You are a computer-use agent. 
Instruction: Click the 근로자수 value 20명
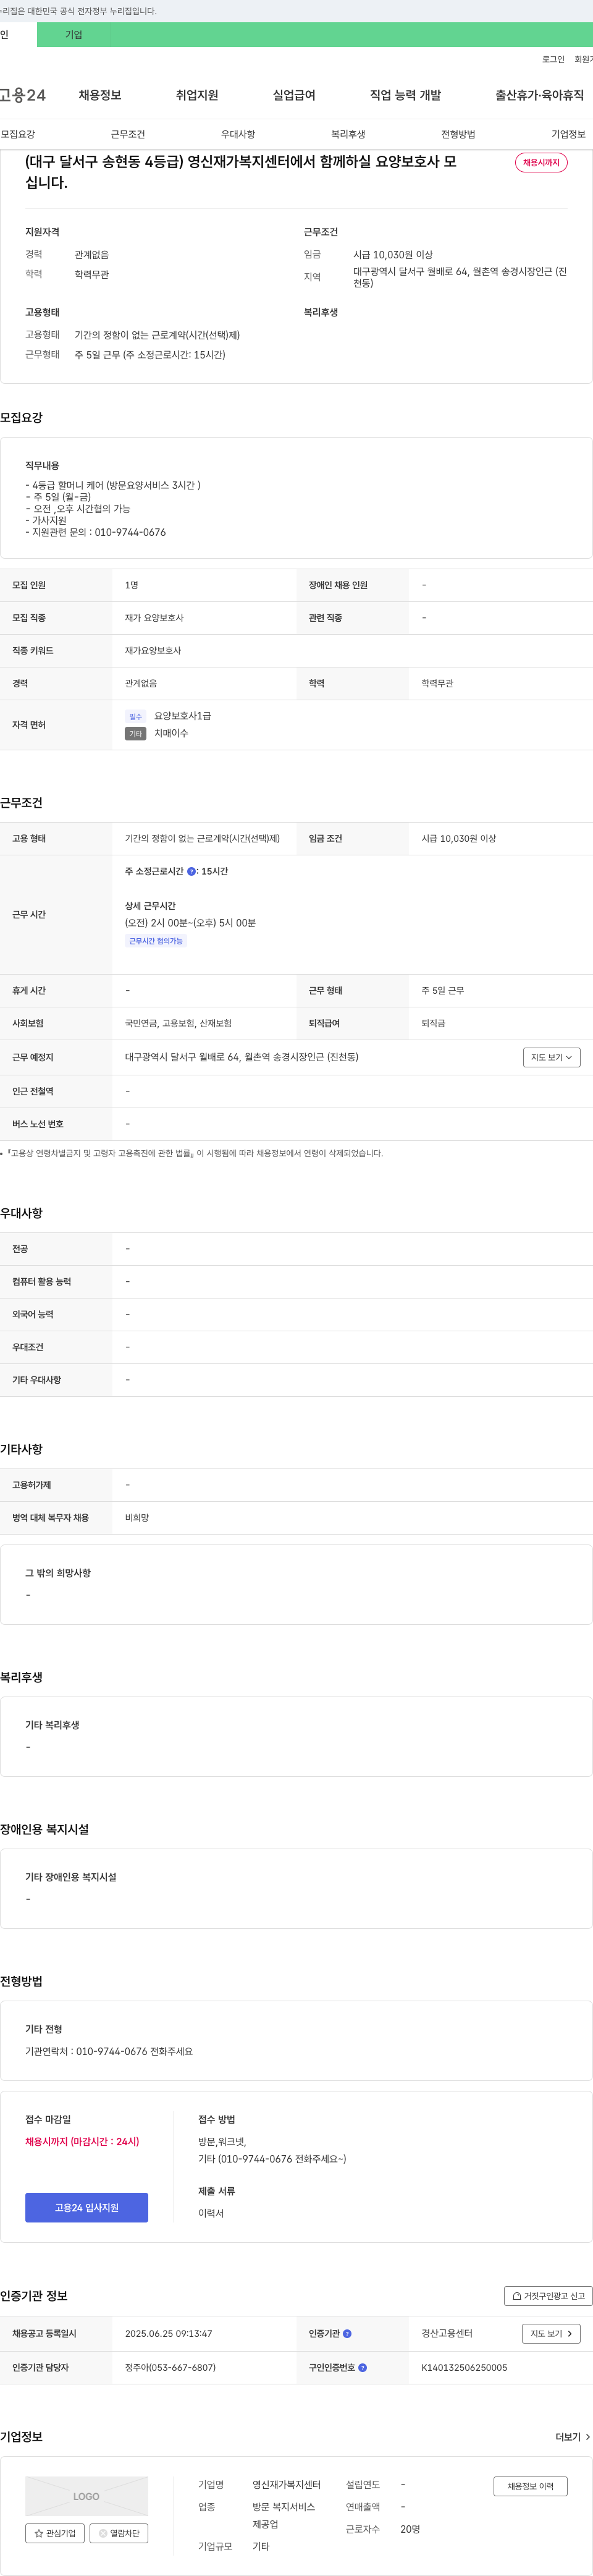410,2529
